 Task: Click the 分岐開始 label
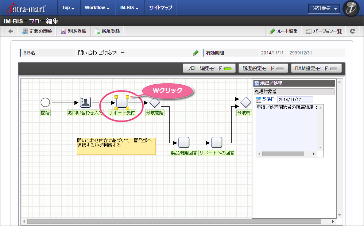155,113
